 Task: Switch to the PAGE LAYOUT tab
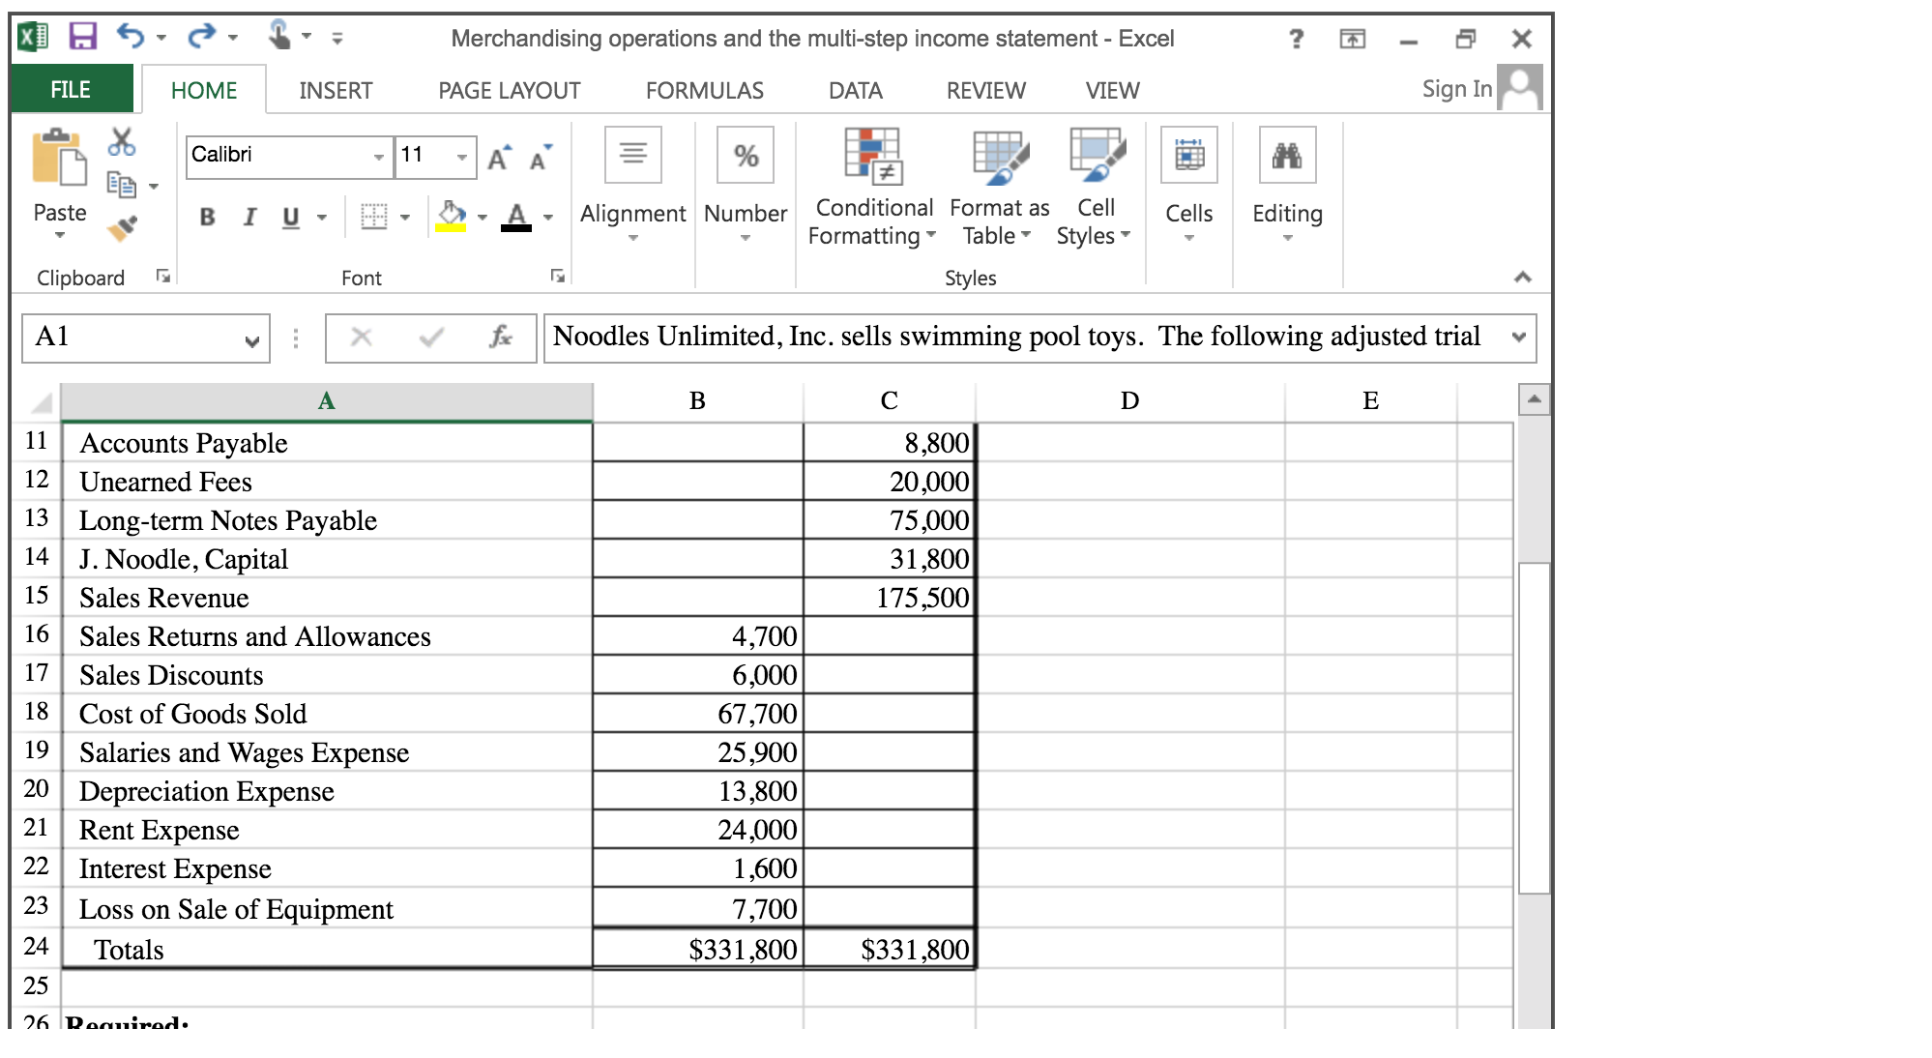[510, 91]
